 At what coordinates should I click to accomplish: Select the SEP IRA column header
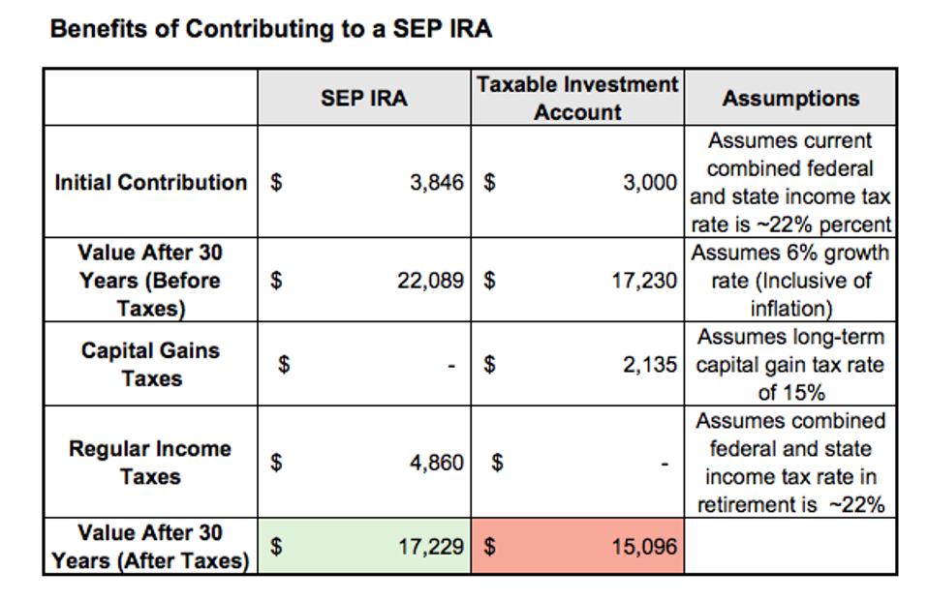pos(364,98)
